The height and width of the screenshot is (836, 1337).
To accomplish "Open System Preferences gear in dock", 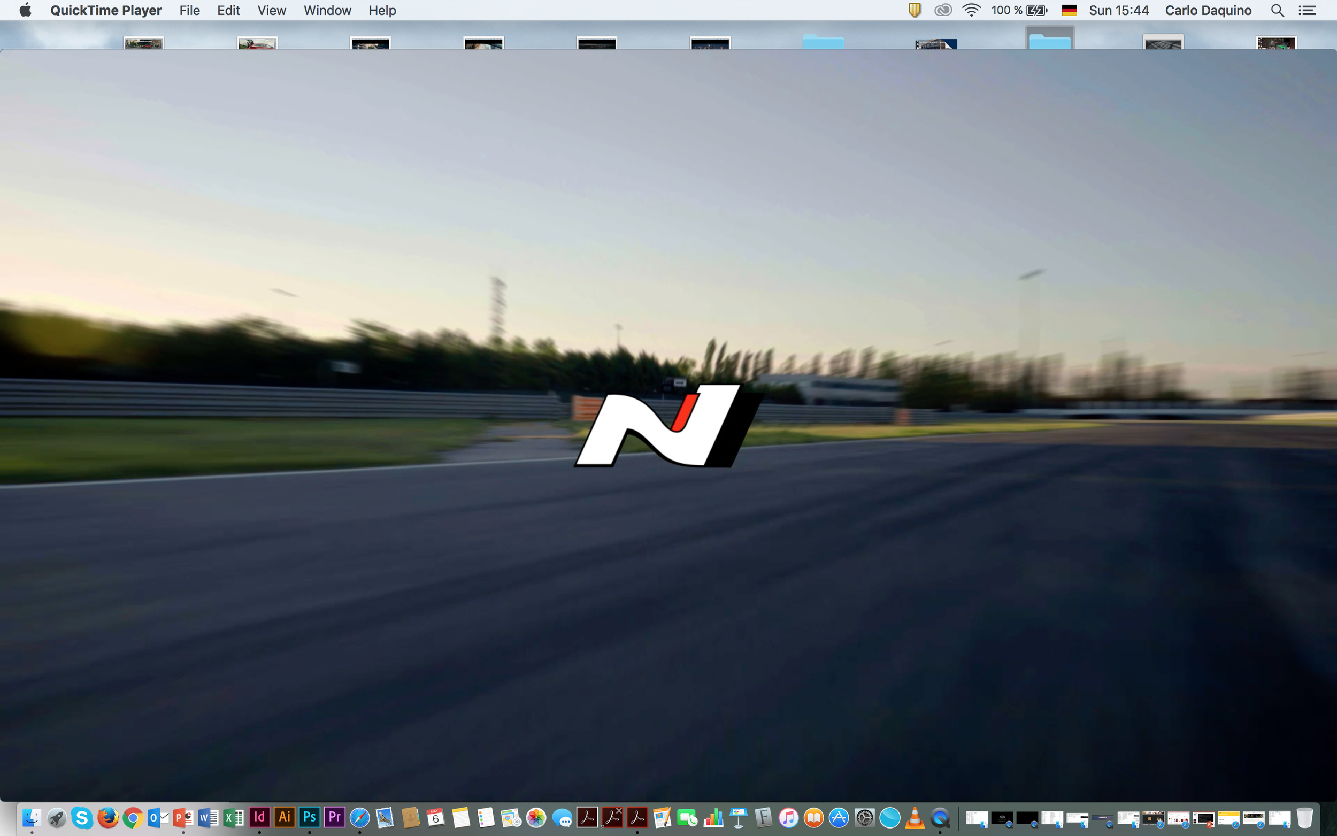I will coord(864,818).
